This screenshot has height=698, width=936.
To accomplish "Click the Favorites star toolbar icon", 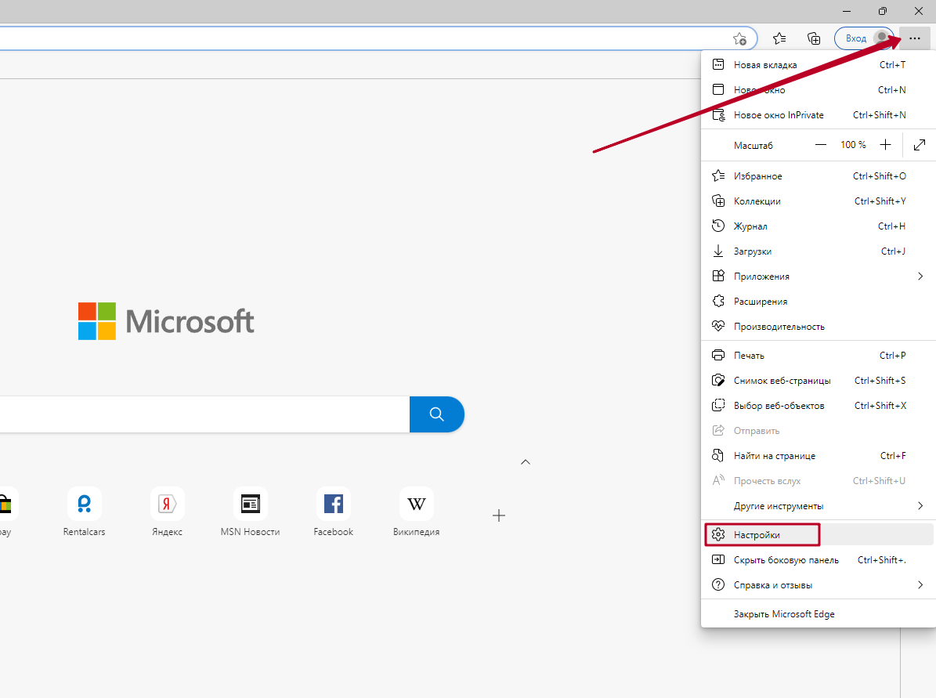I will tap(779, 38).
